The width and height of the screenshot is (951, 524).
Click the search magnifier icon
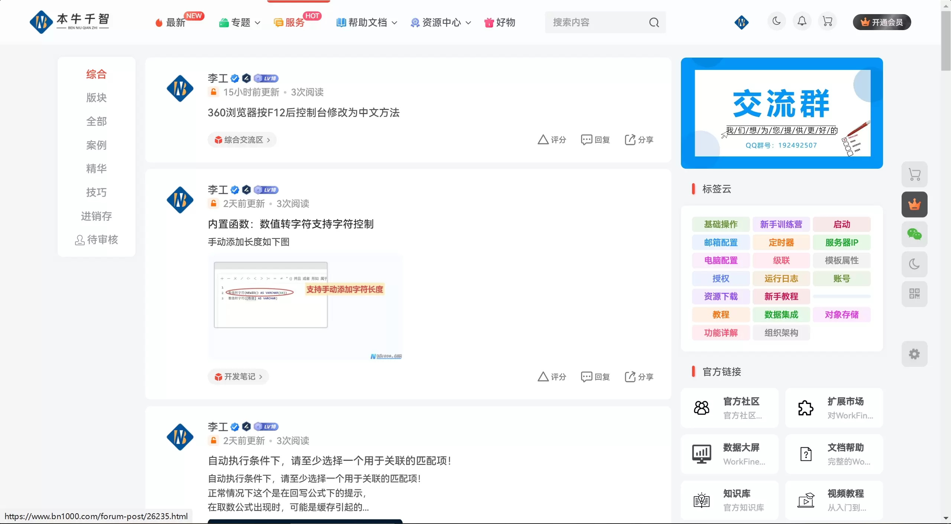(654, 22)
